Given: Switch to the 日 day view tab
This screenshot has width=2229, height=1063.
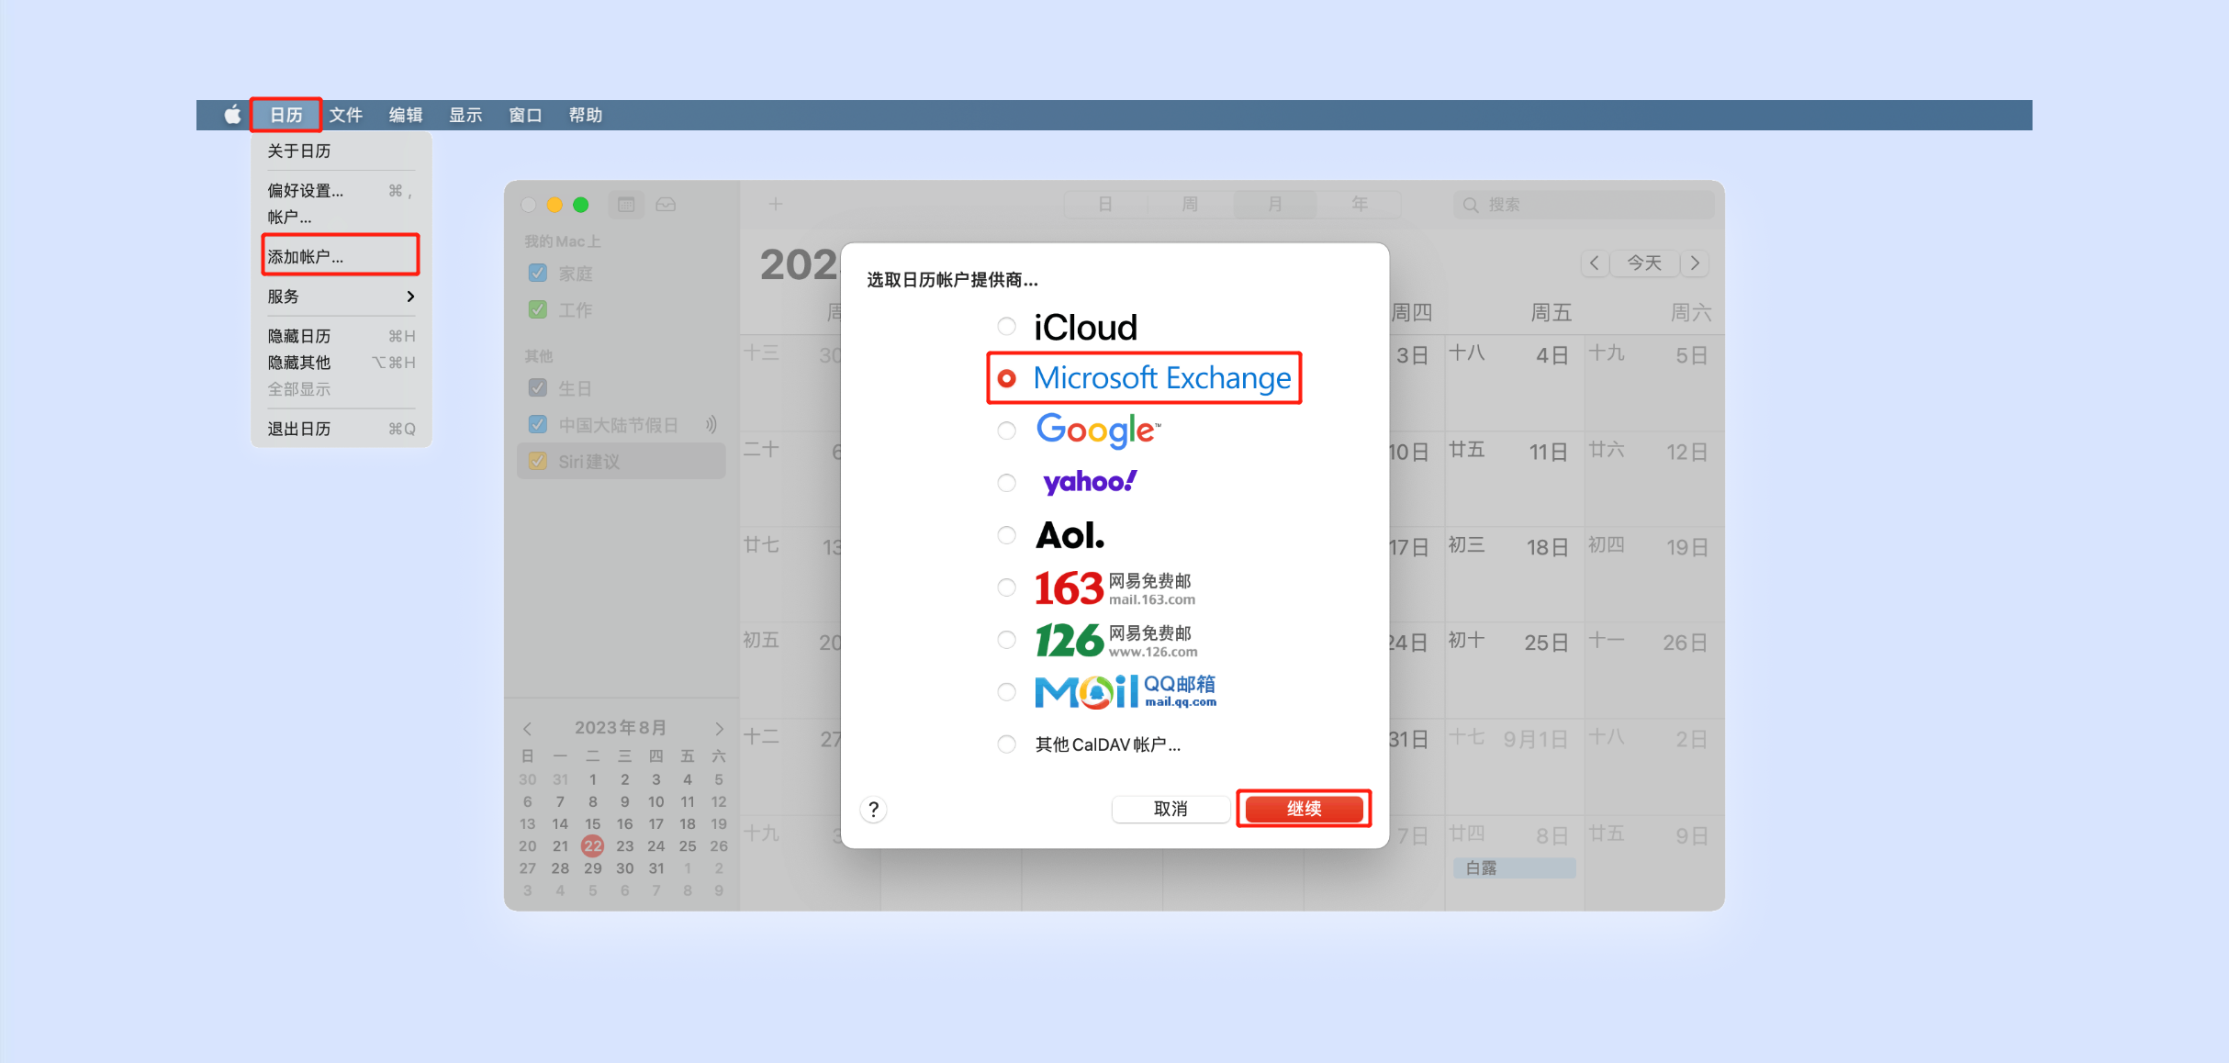Looking at the screenshot, I should click(1105, 204).
